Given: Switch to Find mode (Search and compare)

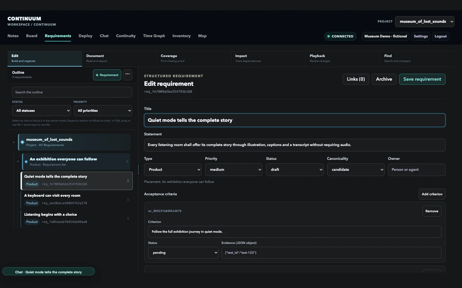Looking at the screenshot, I should click(417, 58).
